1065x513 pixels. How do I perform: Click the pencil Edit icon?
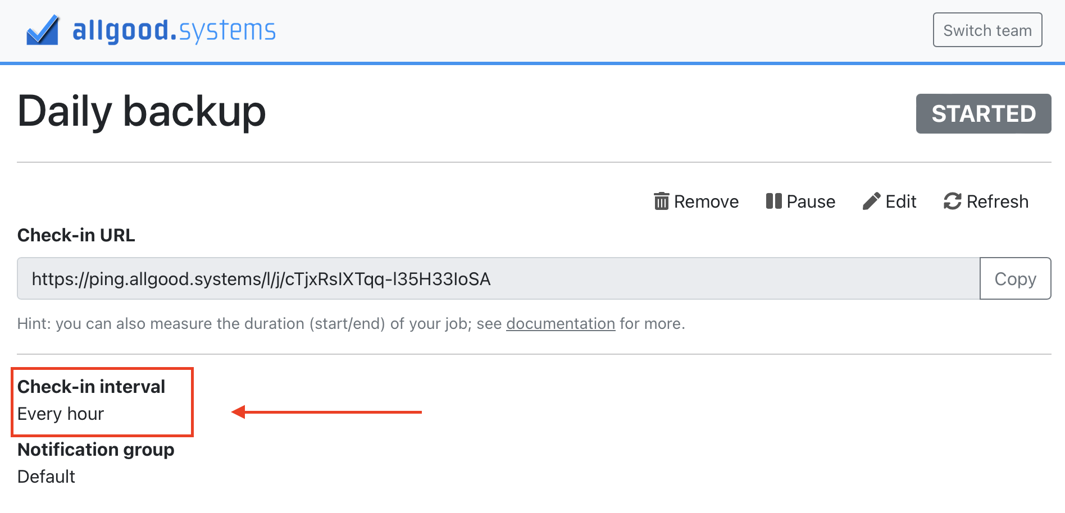(x=871, y=200)
